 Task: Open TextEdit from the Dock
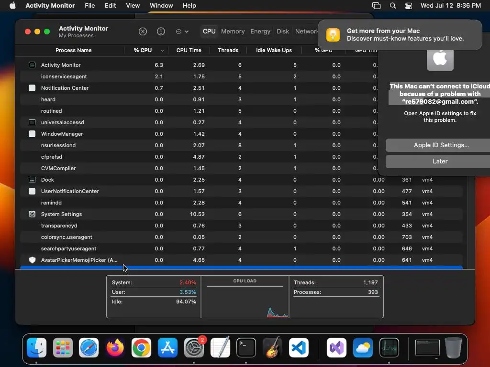click(x=220, y=347)
